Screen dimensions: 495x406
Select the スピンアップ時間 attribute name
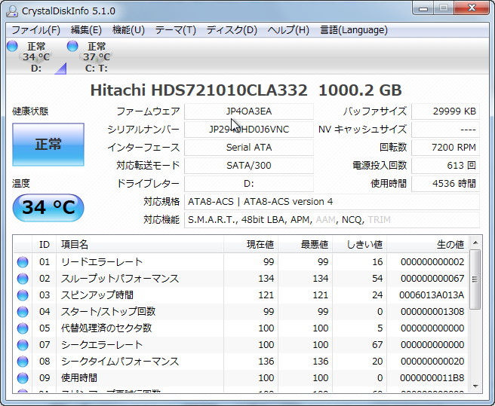(97, 295)
